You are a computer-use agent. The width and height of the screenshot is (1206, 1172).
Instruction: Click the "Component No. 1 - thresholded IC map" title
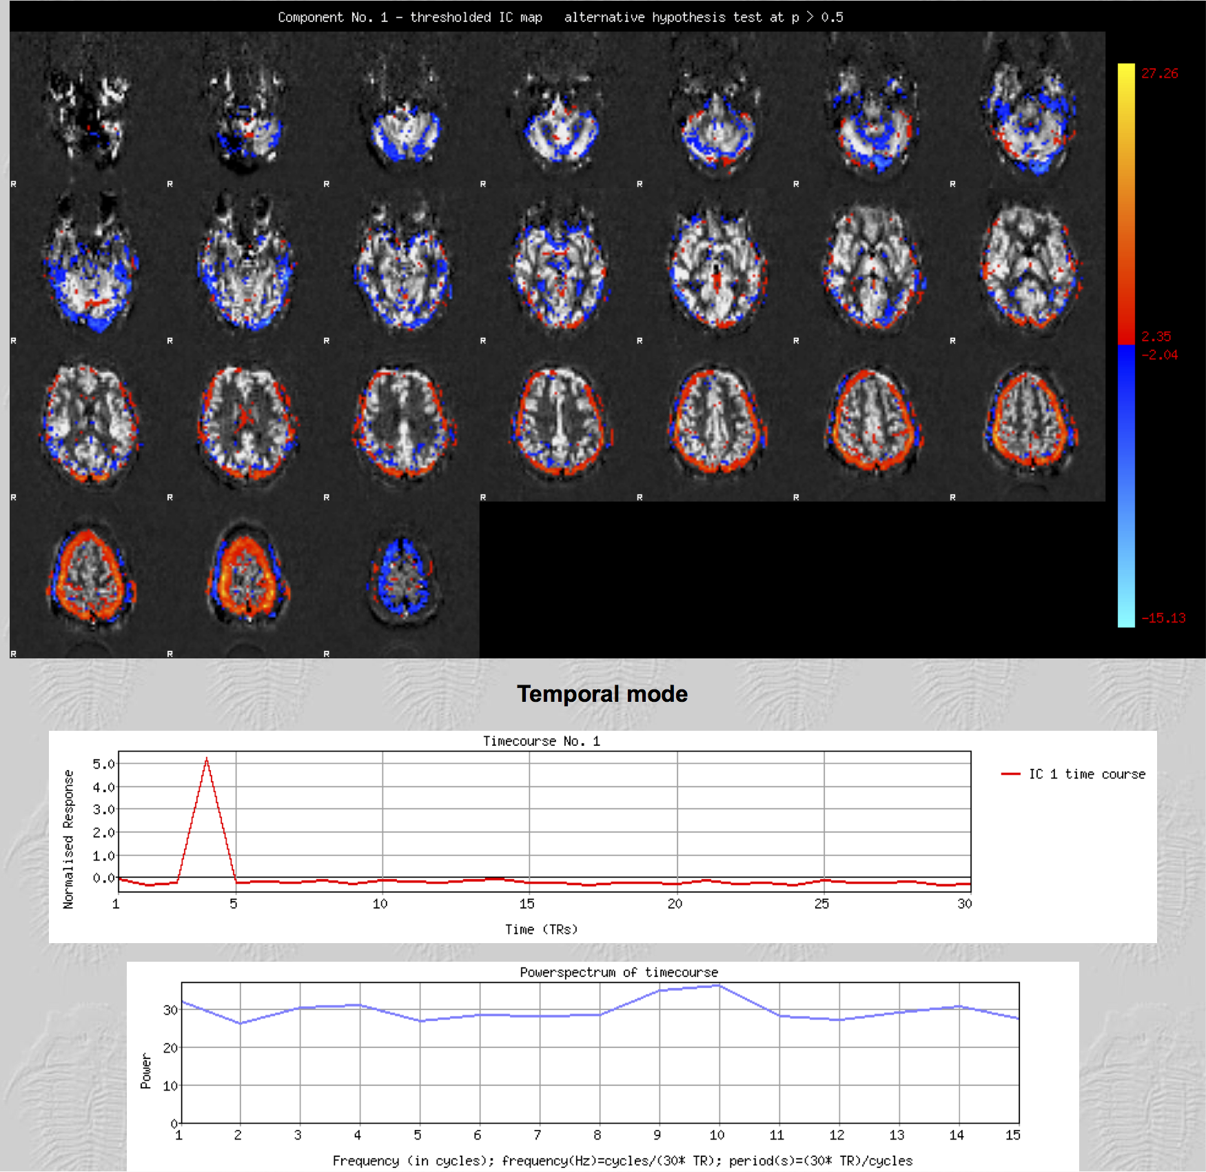click(x=409, y=17)
